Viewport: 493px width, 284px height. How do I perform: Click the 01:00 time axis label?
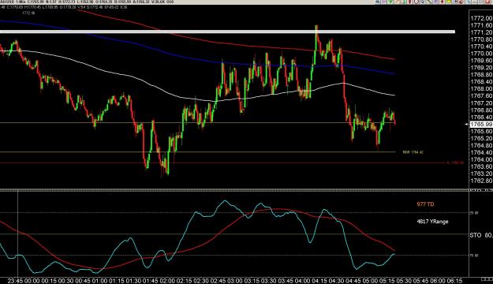point(99,281)
